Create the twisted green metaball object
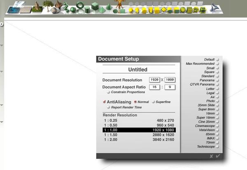Viewport: 247px width, 170px height. coord(66,7)
